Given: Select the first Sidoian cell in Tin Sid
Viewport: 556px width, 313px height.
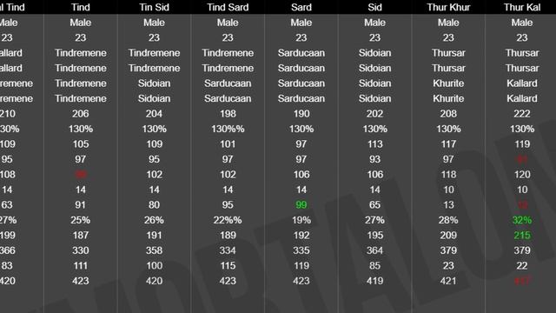Looking at the screenshot, I should point(154,83).
